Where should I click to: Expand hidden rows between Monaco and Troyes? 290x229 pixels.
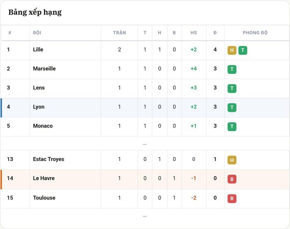[145, 144]
